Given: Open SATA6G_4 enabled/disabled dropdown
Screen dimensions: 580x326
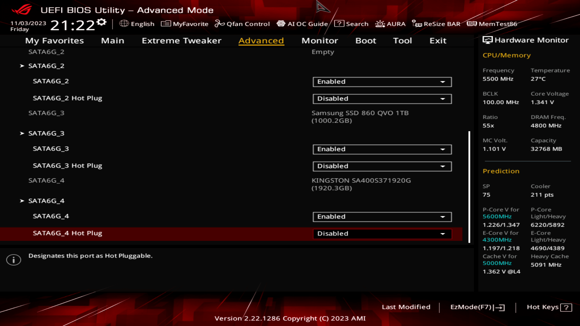Looking at the screenshot, I should pyautogui.click(x=382, y=216).
